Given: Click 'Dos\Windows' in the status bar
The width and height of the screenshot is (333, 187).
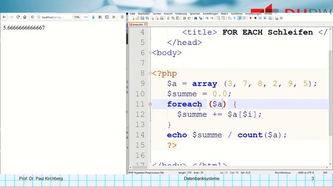Looking at the screenshot, I should (x=283, y=173).
